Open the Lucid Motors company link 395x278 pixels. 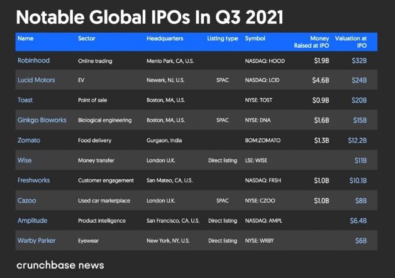[x=36, y=81]
